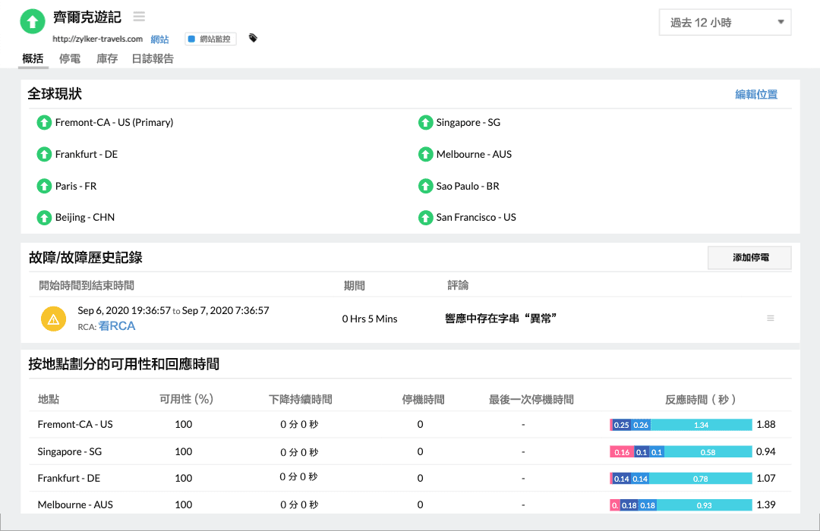
Task: Open the yellow warning icon on the outage record
Action: pos(53,319)
